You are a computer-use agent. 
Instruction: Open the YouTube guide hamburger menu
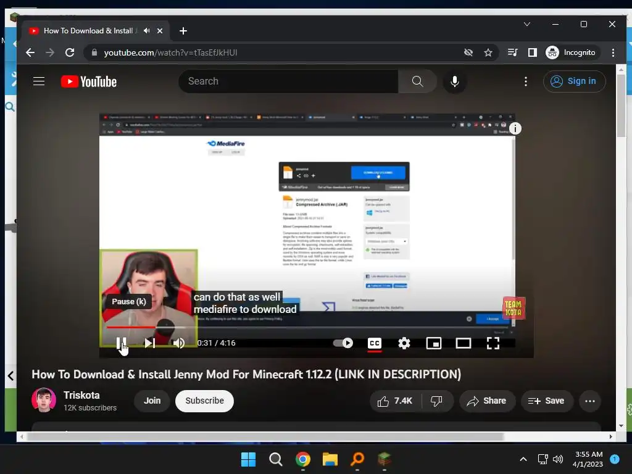[x=39, y=81]
